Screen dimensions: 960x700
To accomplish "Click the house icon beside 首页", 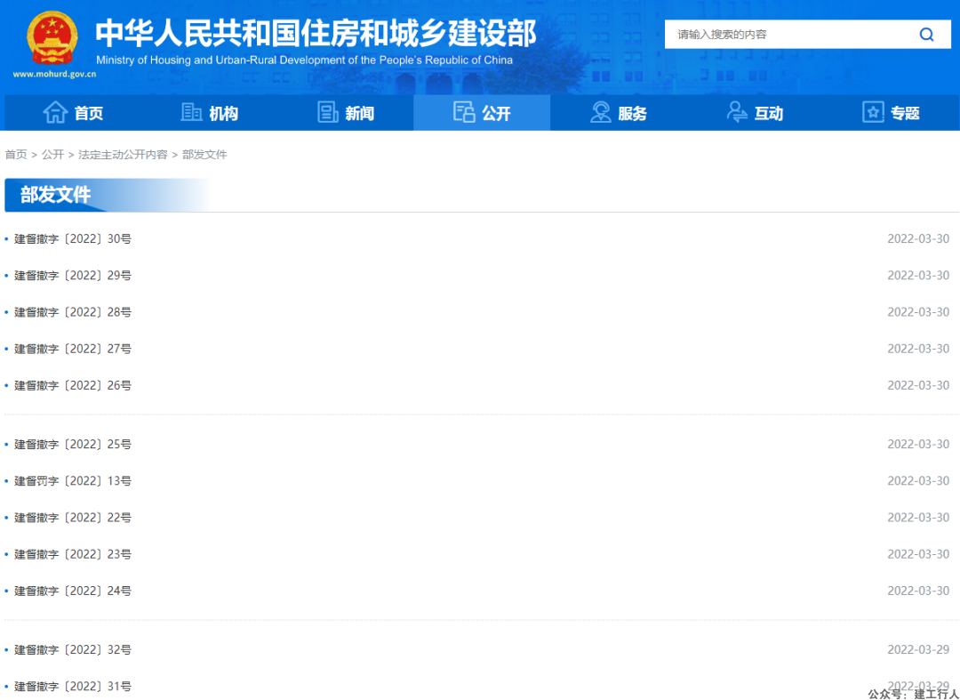I will click(55, 113).
